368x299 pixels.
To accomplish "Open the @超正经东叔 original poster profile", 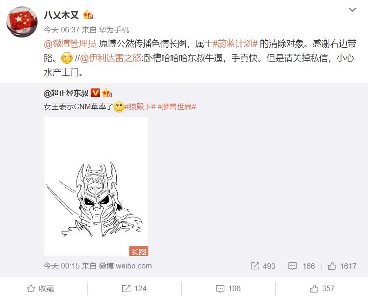I will pos(66,93).
